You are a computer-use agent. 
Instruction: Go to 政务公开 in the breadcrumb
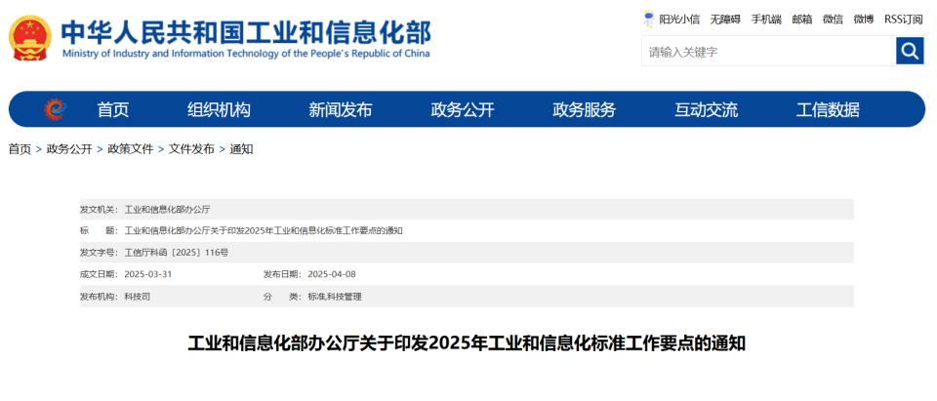coord(69,149)
